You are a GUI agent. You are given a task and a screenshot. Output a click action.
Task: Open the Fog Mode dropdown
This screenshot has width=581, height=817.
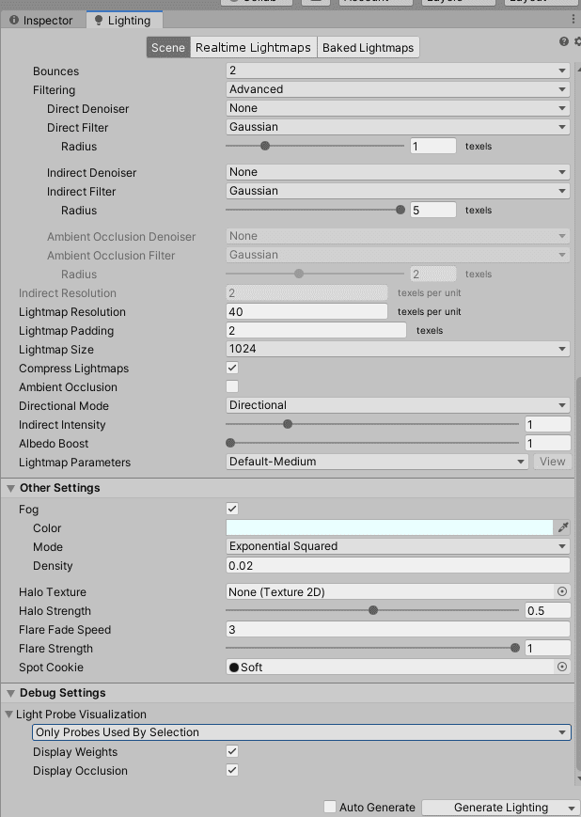coord(398,546)
